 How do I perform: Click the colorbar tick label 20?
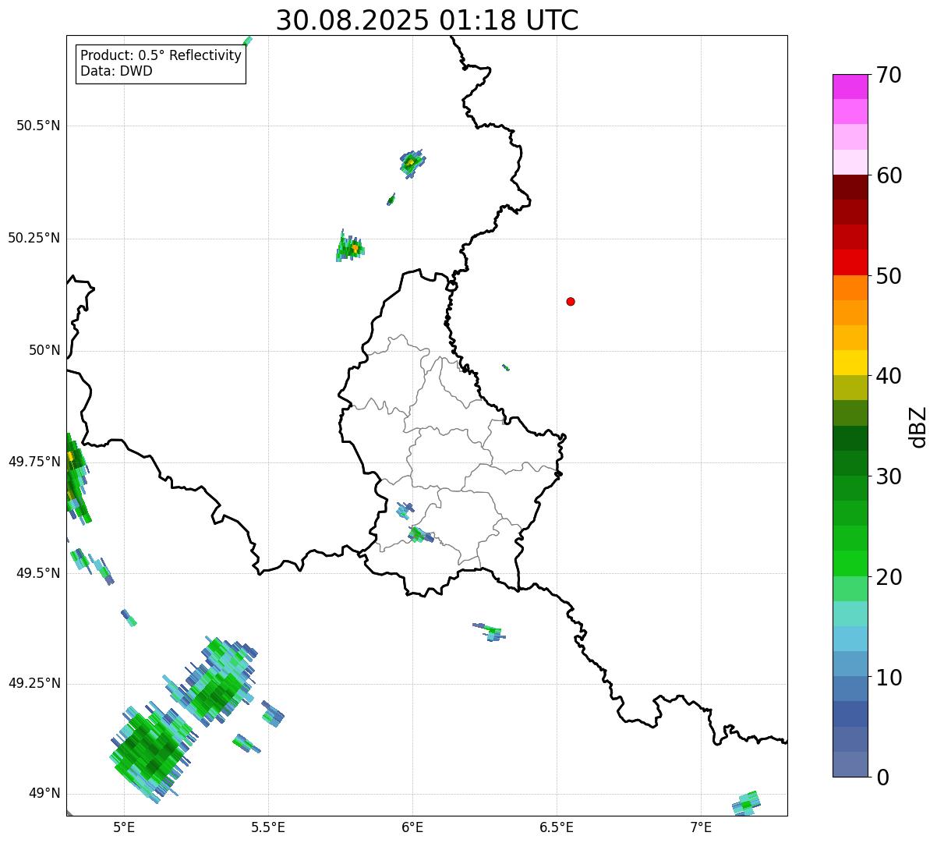889,577
